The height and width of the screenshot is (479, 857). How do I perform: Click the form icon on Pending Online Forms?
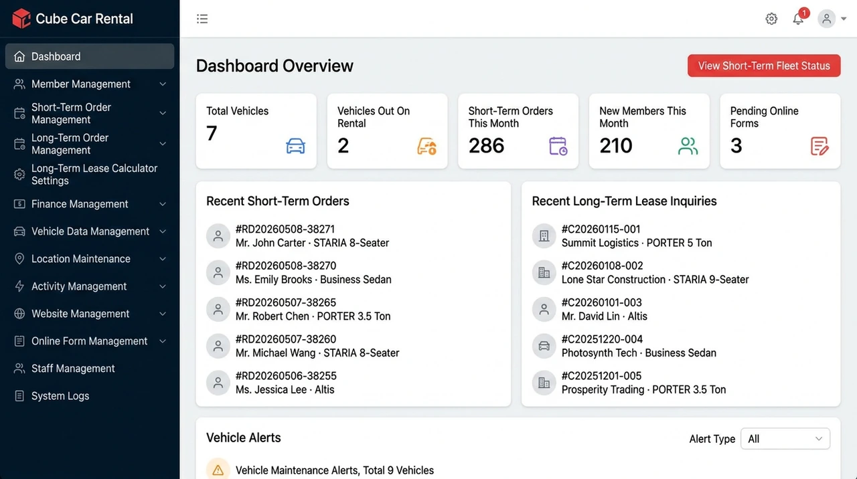pos(820,145)
